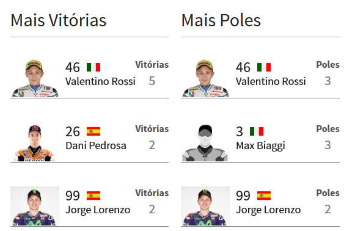The image size is (344, 231).
Task: Click Jorge Lorenzo's photo under Mais Poles
Action: pos(205,206)
